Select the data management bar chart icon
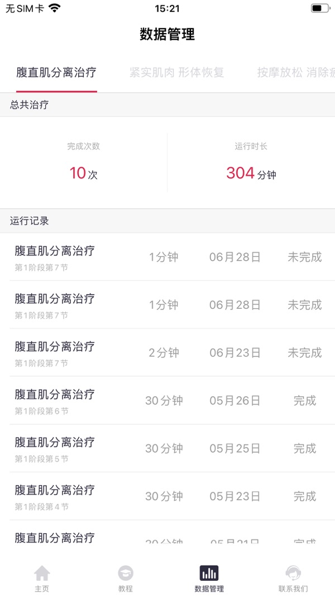 click(209, 573)
